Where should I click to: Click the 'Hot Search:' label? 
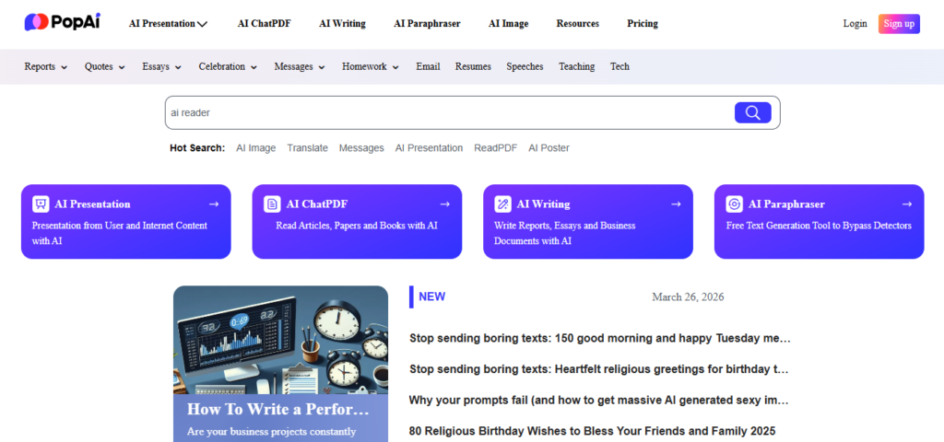pos(197,148)
